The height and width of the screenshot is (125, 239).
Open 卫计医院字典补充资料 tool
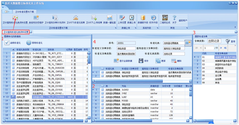pos(55,20)
